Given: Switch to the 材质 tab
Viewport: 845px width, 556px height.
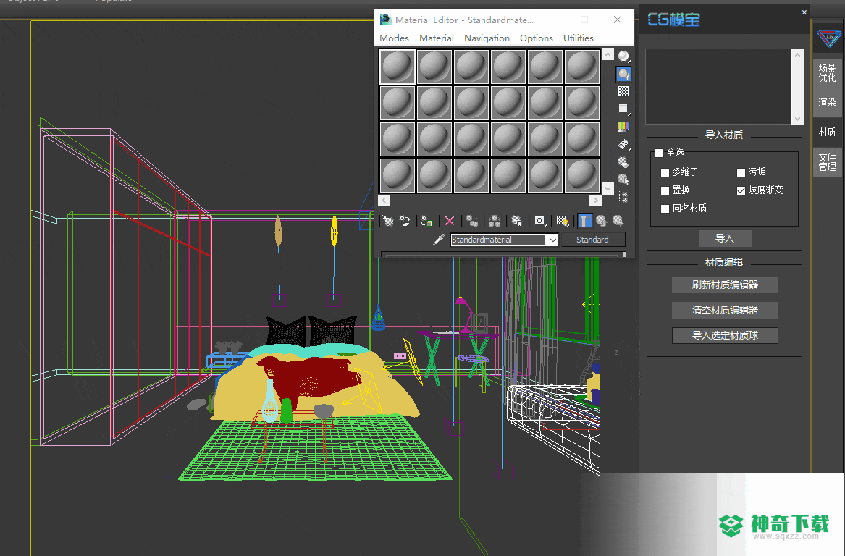Looking at the screenshot, I should pos(827,132).
